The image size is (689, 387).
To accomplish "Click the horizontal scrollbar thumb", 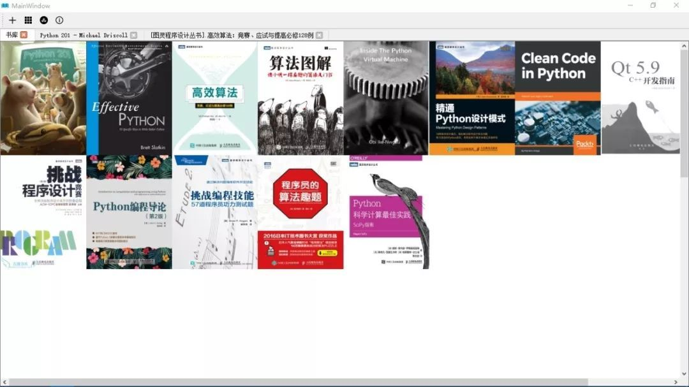I will pos(299,382).
